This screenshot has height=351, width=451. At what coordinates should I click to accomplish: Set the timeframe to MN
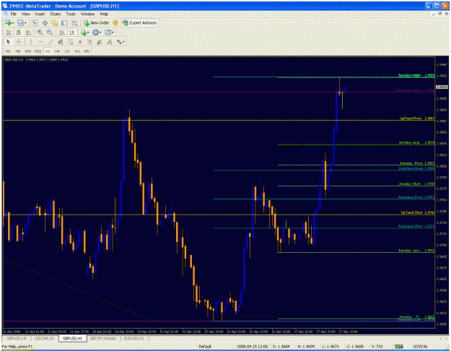tap(87, 51)
